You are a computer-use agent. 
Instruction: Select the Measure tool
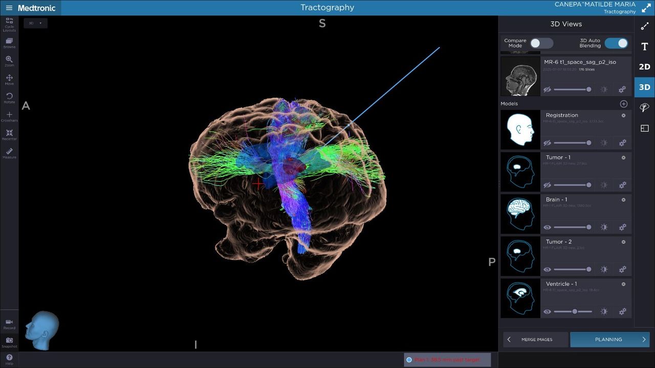9,152
